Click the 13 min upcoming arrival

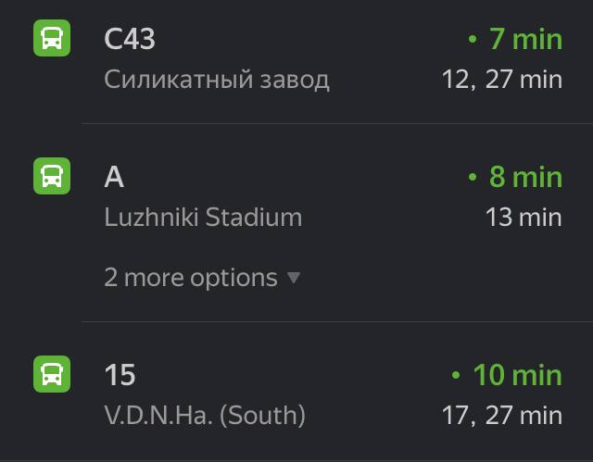pyautogui.click(x=524, y=218)
